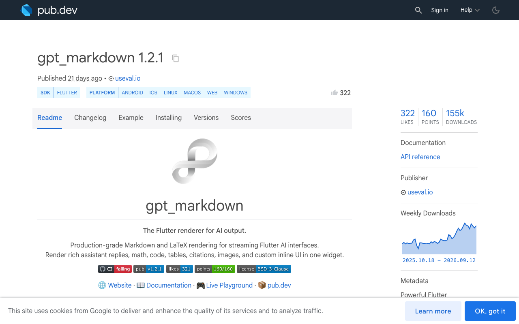The image size is (519, 324).
Task: Click the pub v1.2.1 badge
Action: click(x=149, y=269)
